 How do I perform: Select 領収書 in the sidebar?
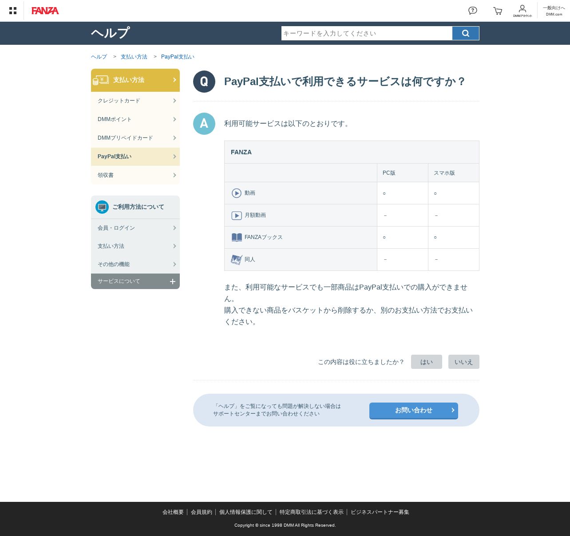[x=135, y=175]
